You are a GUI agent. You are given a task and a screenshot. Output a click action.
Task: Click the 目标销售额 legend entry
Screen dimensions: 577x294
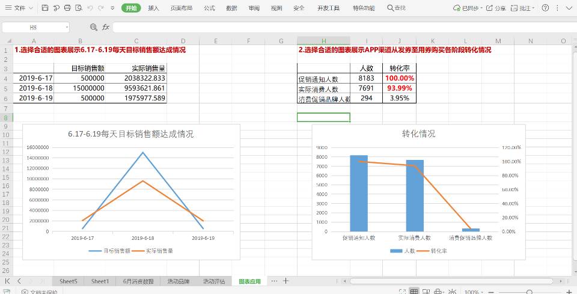(x=109, y=251)
